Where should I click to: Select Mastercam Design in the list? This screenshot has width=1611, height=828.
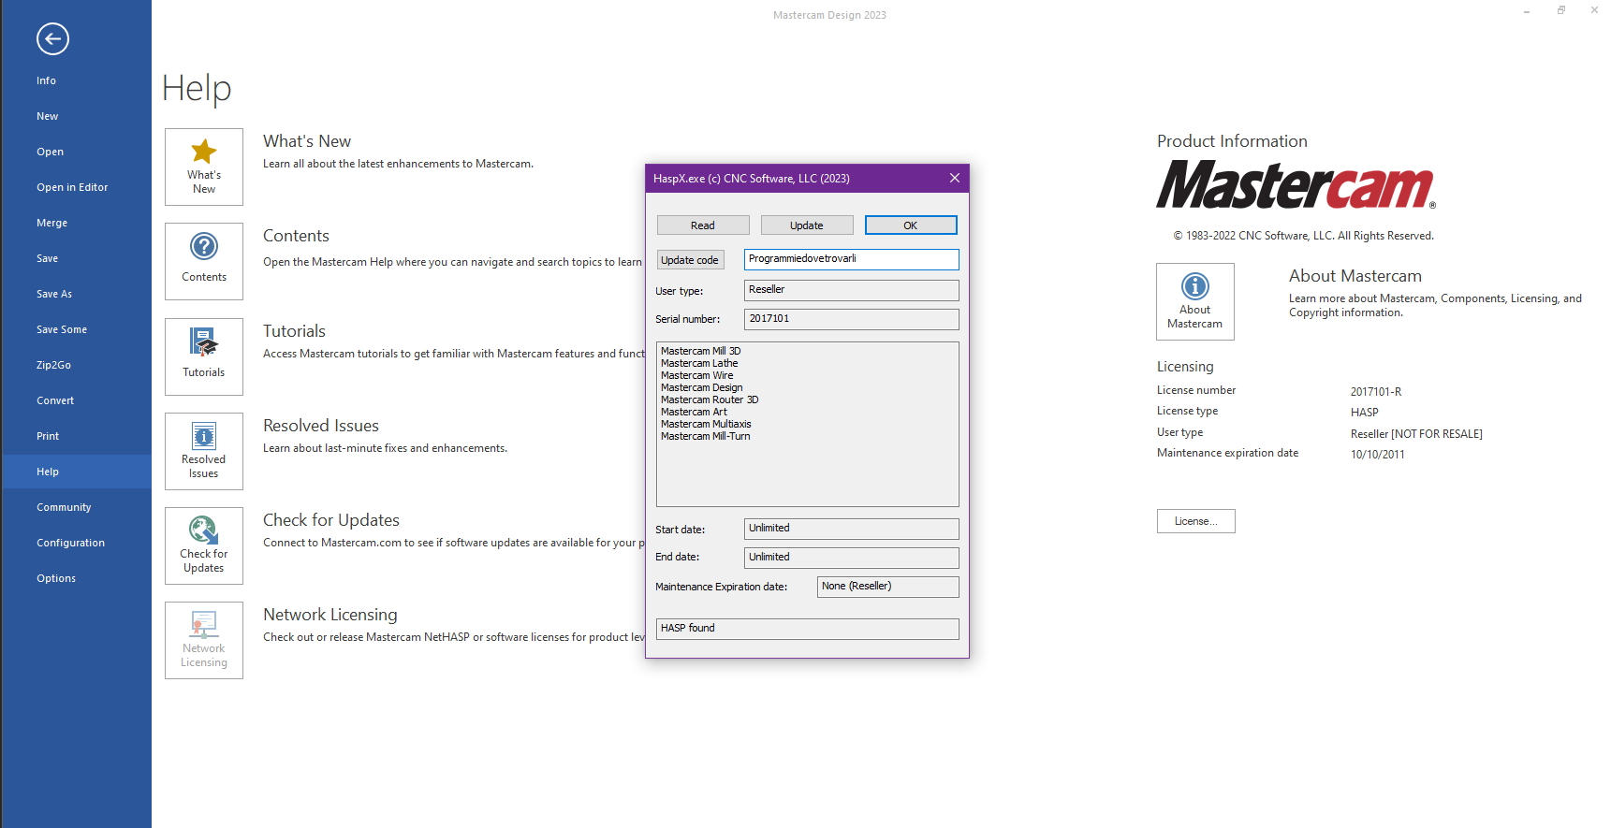tap(701, 387)
